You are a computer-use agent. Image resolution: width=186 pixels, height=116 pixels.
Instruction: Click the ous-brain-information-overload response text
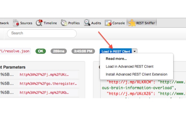tap(138, 88)
